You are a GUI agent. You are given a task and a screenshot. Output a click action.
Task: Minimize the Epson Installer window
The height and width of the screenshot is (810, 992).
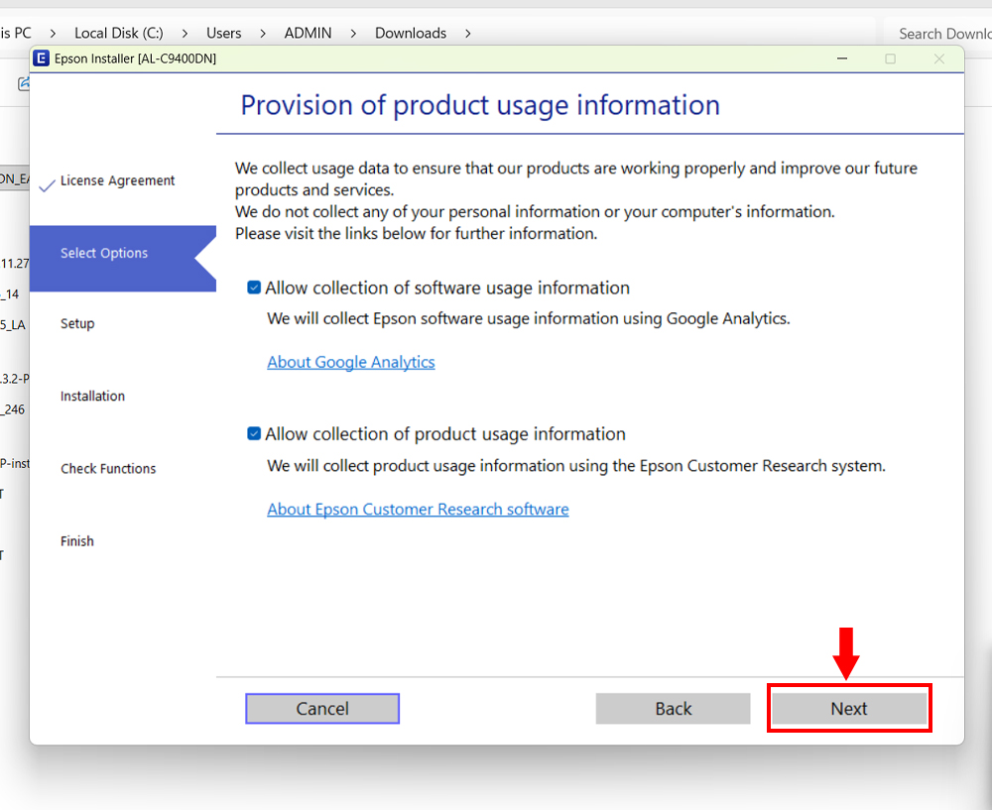pyautogui.click(x=842, y=58)
